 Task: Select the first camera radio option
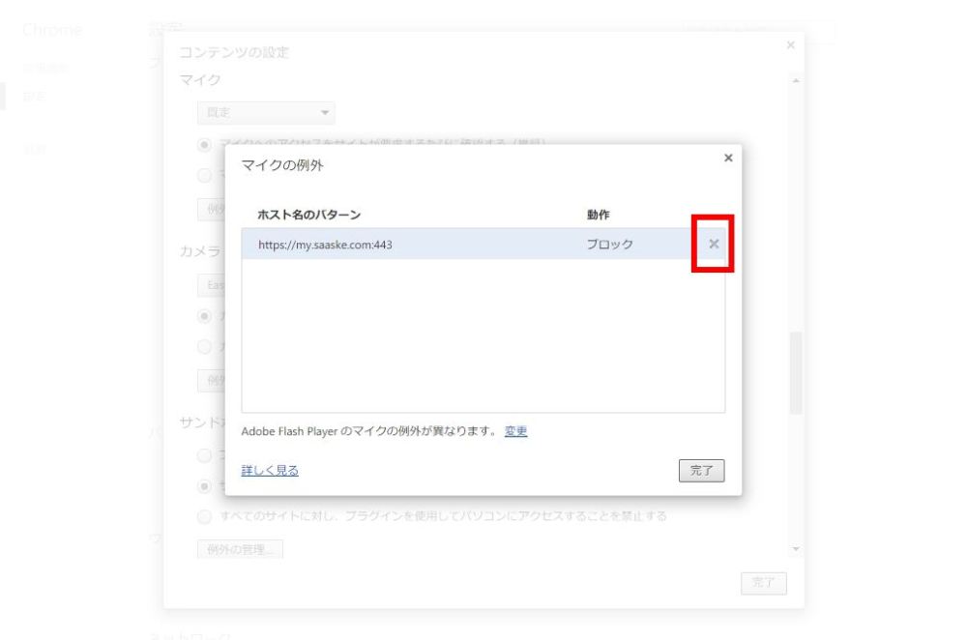[x=204, y=316]
